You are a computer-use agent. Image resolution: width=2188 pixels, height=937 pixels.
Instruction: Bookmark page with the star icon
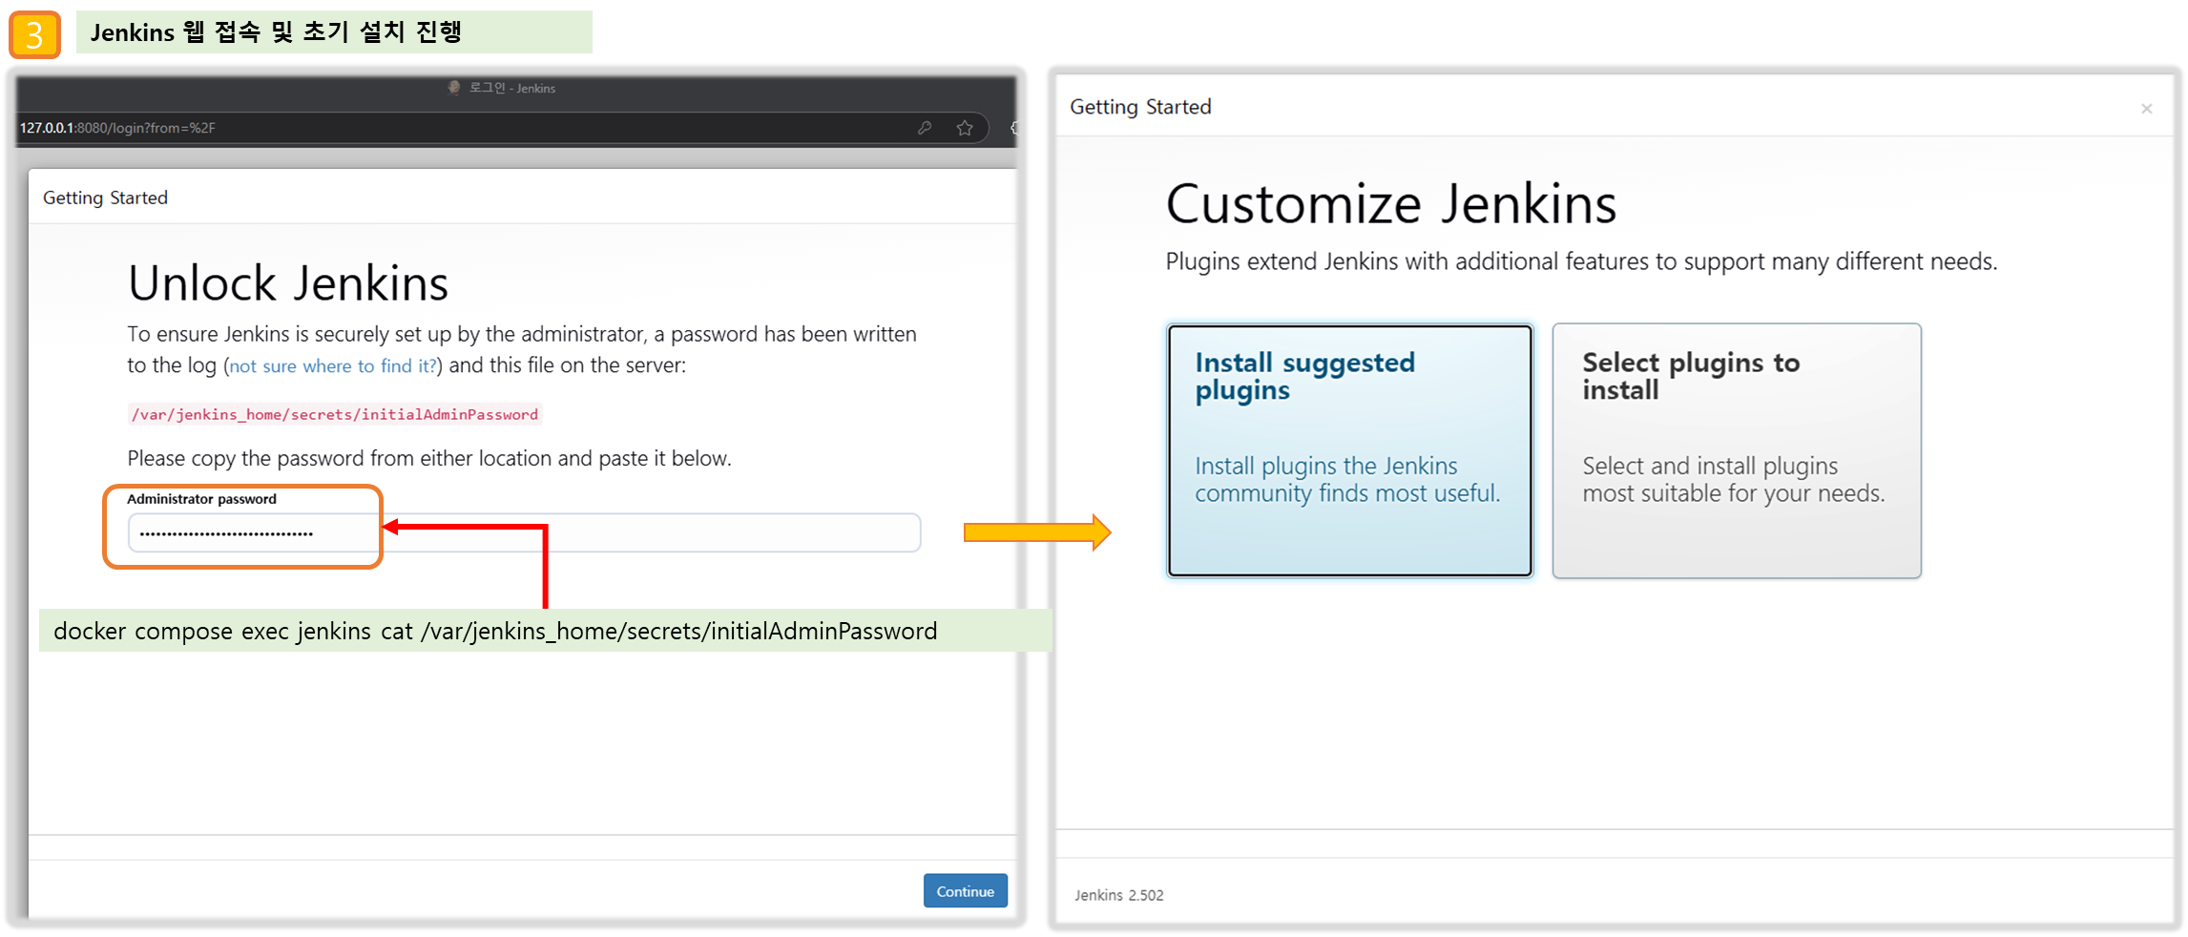point(965,128)
